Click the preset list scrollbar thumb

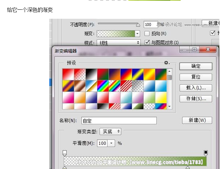point(169,77)
